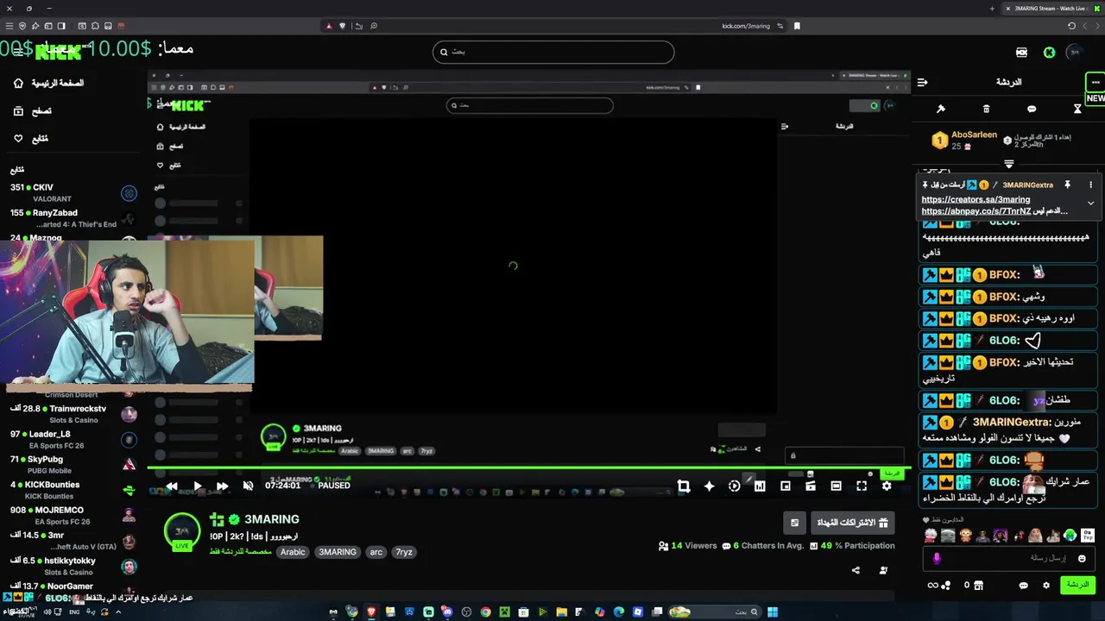Open Chrome from Windows taskbar
The width and height of the screenshot is (1105, 621).
coord(485,612)
